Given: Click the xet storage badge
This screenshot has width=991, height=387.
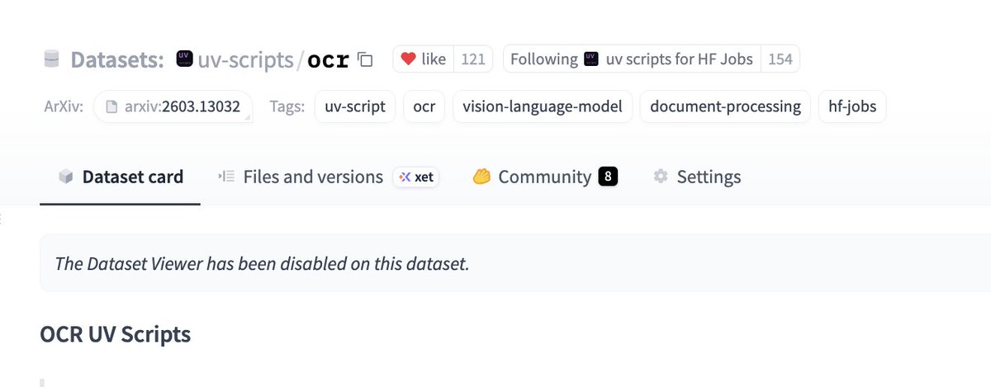Looking at the screenshot, I should coord(416,177).
